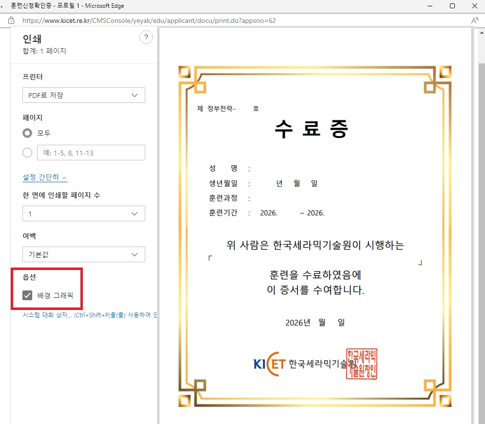Click the page range input field
Image resolution: width=485 pixels, height=424 pixels.
pyautogui.click(x=91, y=153)
